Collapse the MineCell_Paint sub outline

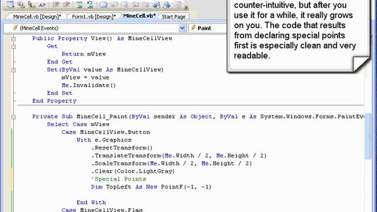pyautogui.click(x=14, y=117)
